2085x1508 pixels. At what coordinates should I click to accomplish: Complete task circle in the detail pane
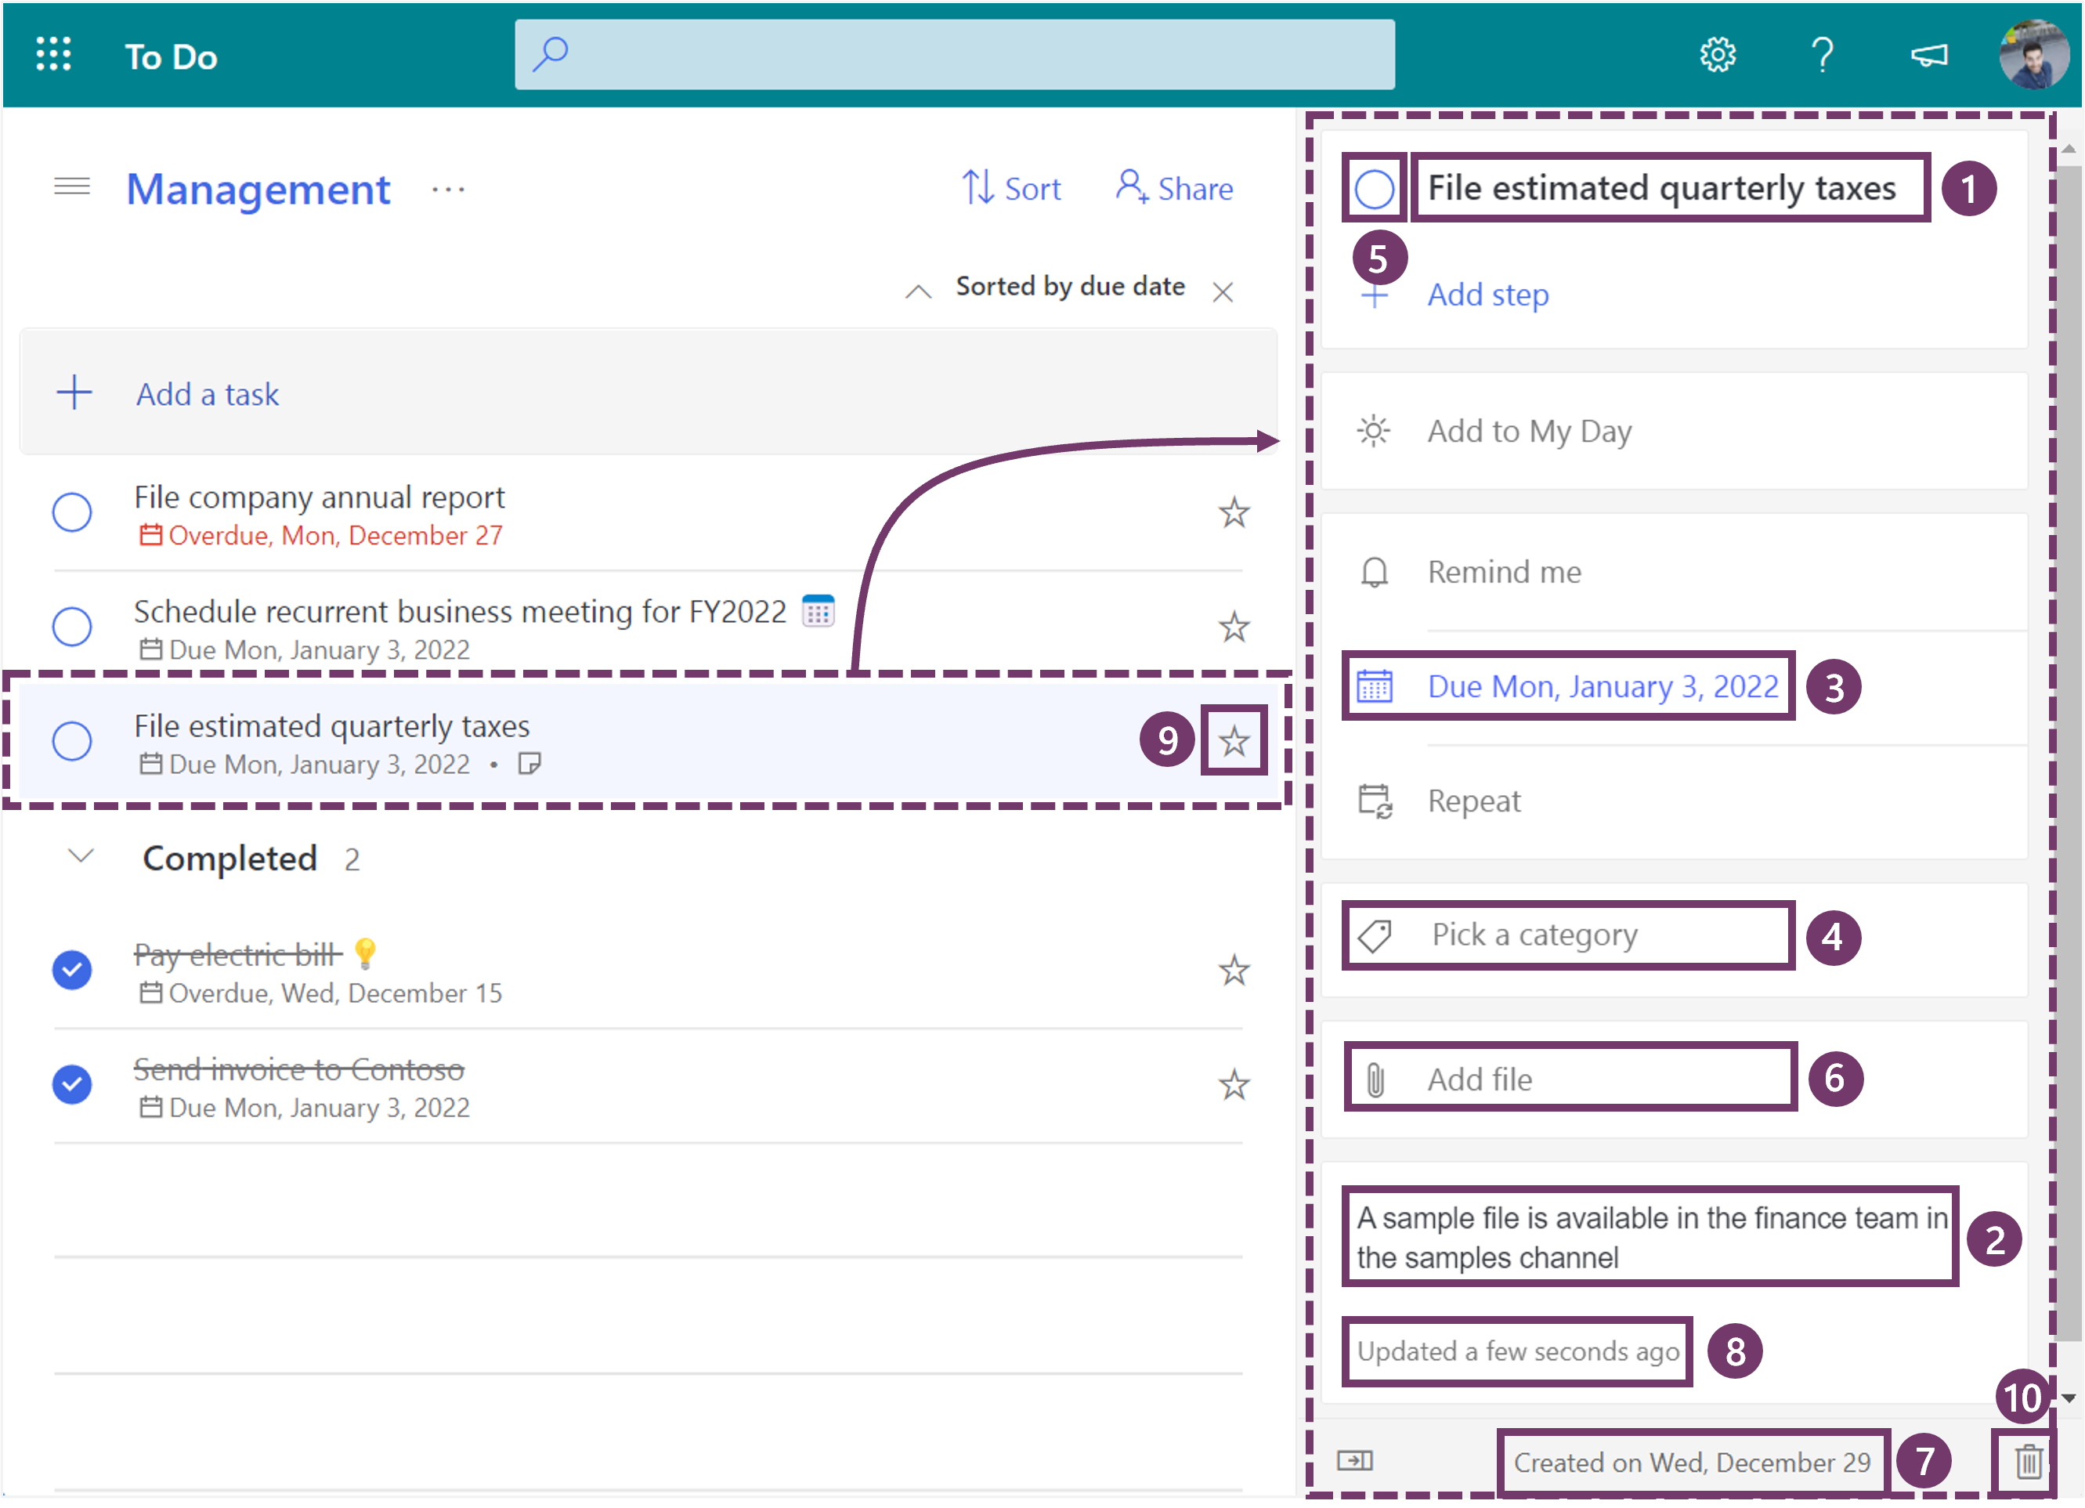click(x=1374, y=190)
